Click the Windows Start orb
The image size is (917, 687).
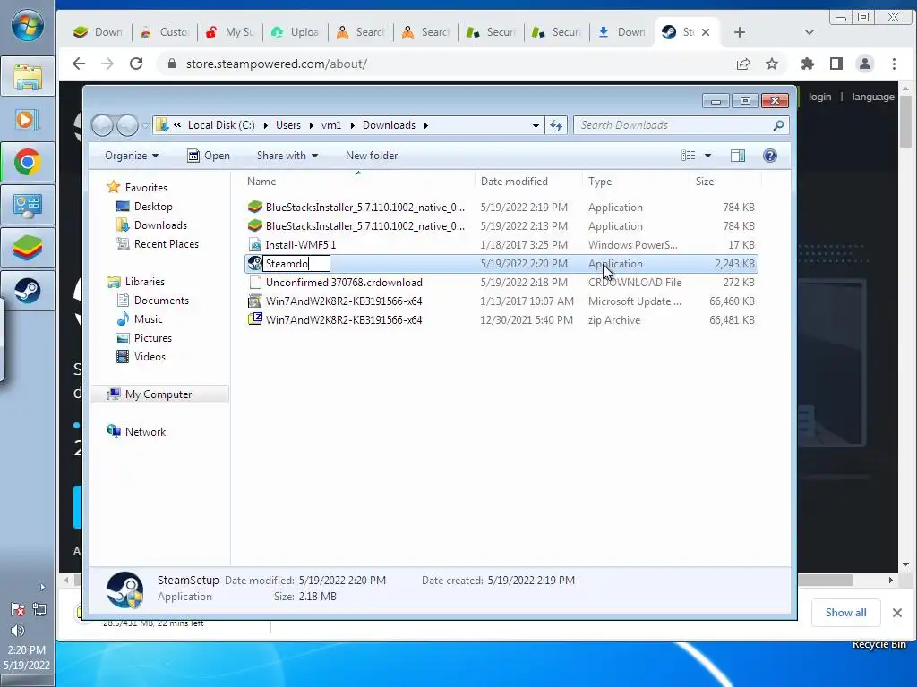coord(27,26)
